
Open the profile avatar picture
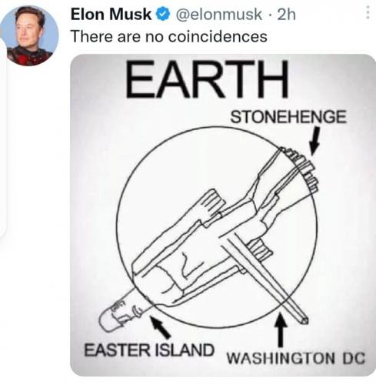30,35
